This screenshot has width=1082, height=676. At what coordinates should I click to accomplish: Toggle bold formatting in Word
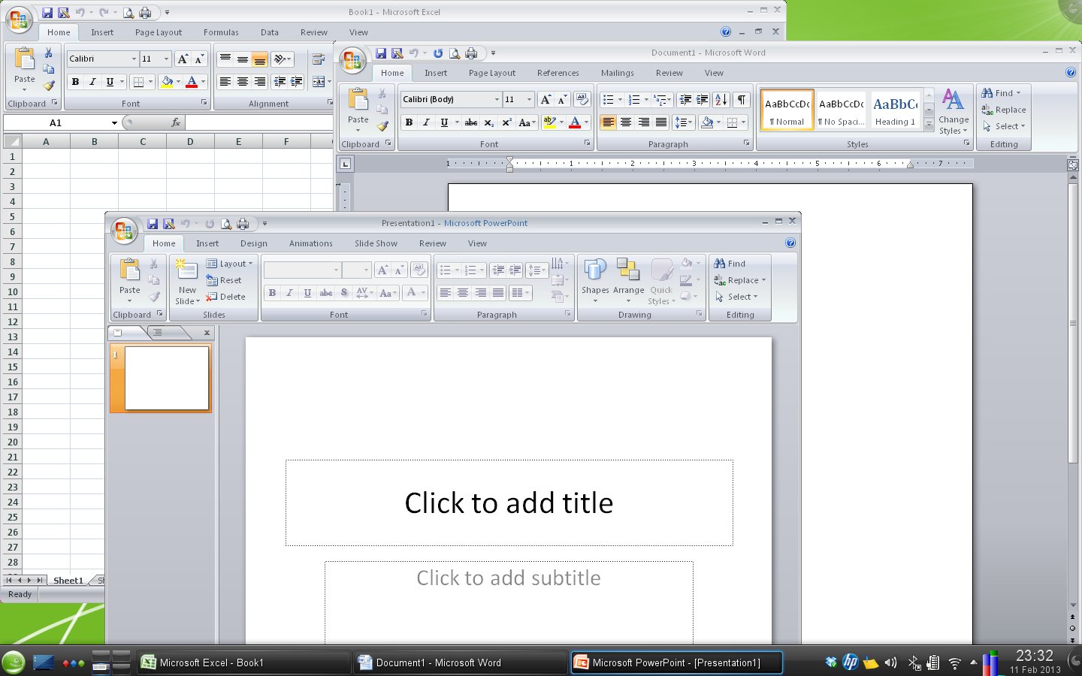pos(409,122)
